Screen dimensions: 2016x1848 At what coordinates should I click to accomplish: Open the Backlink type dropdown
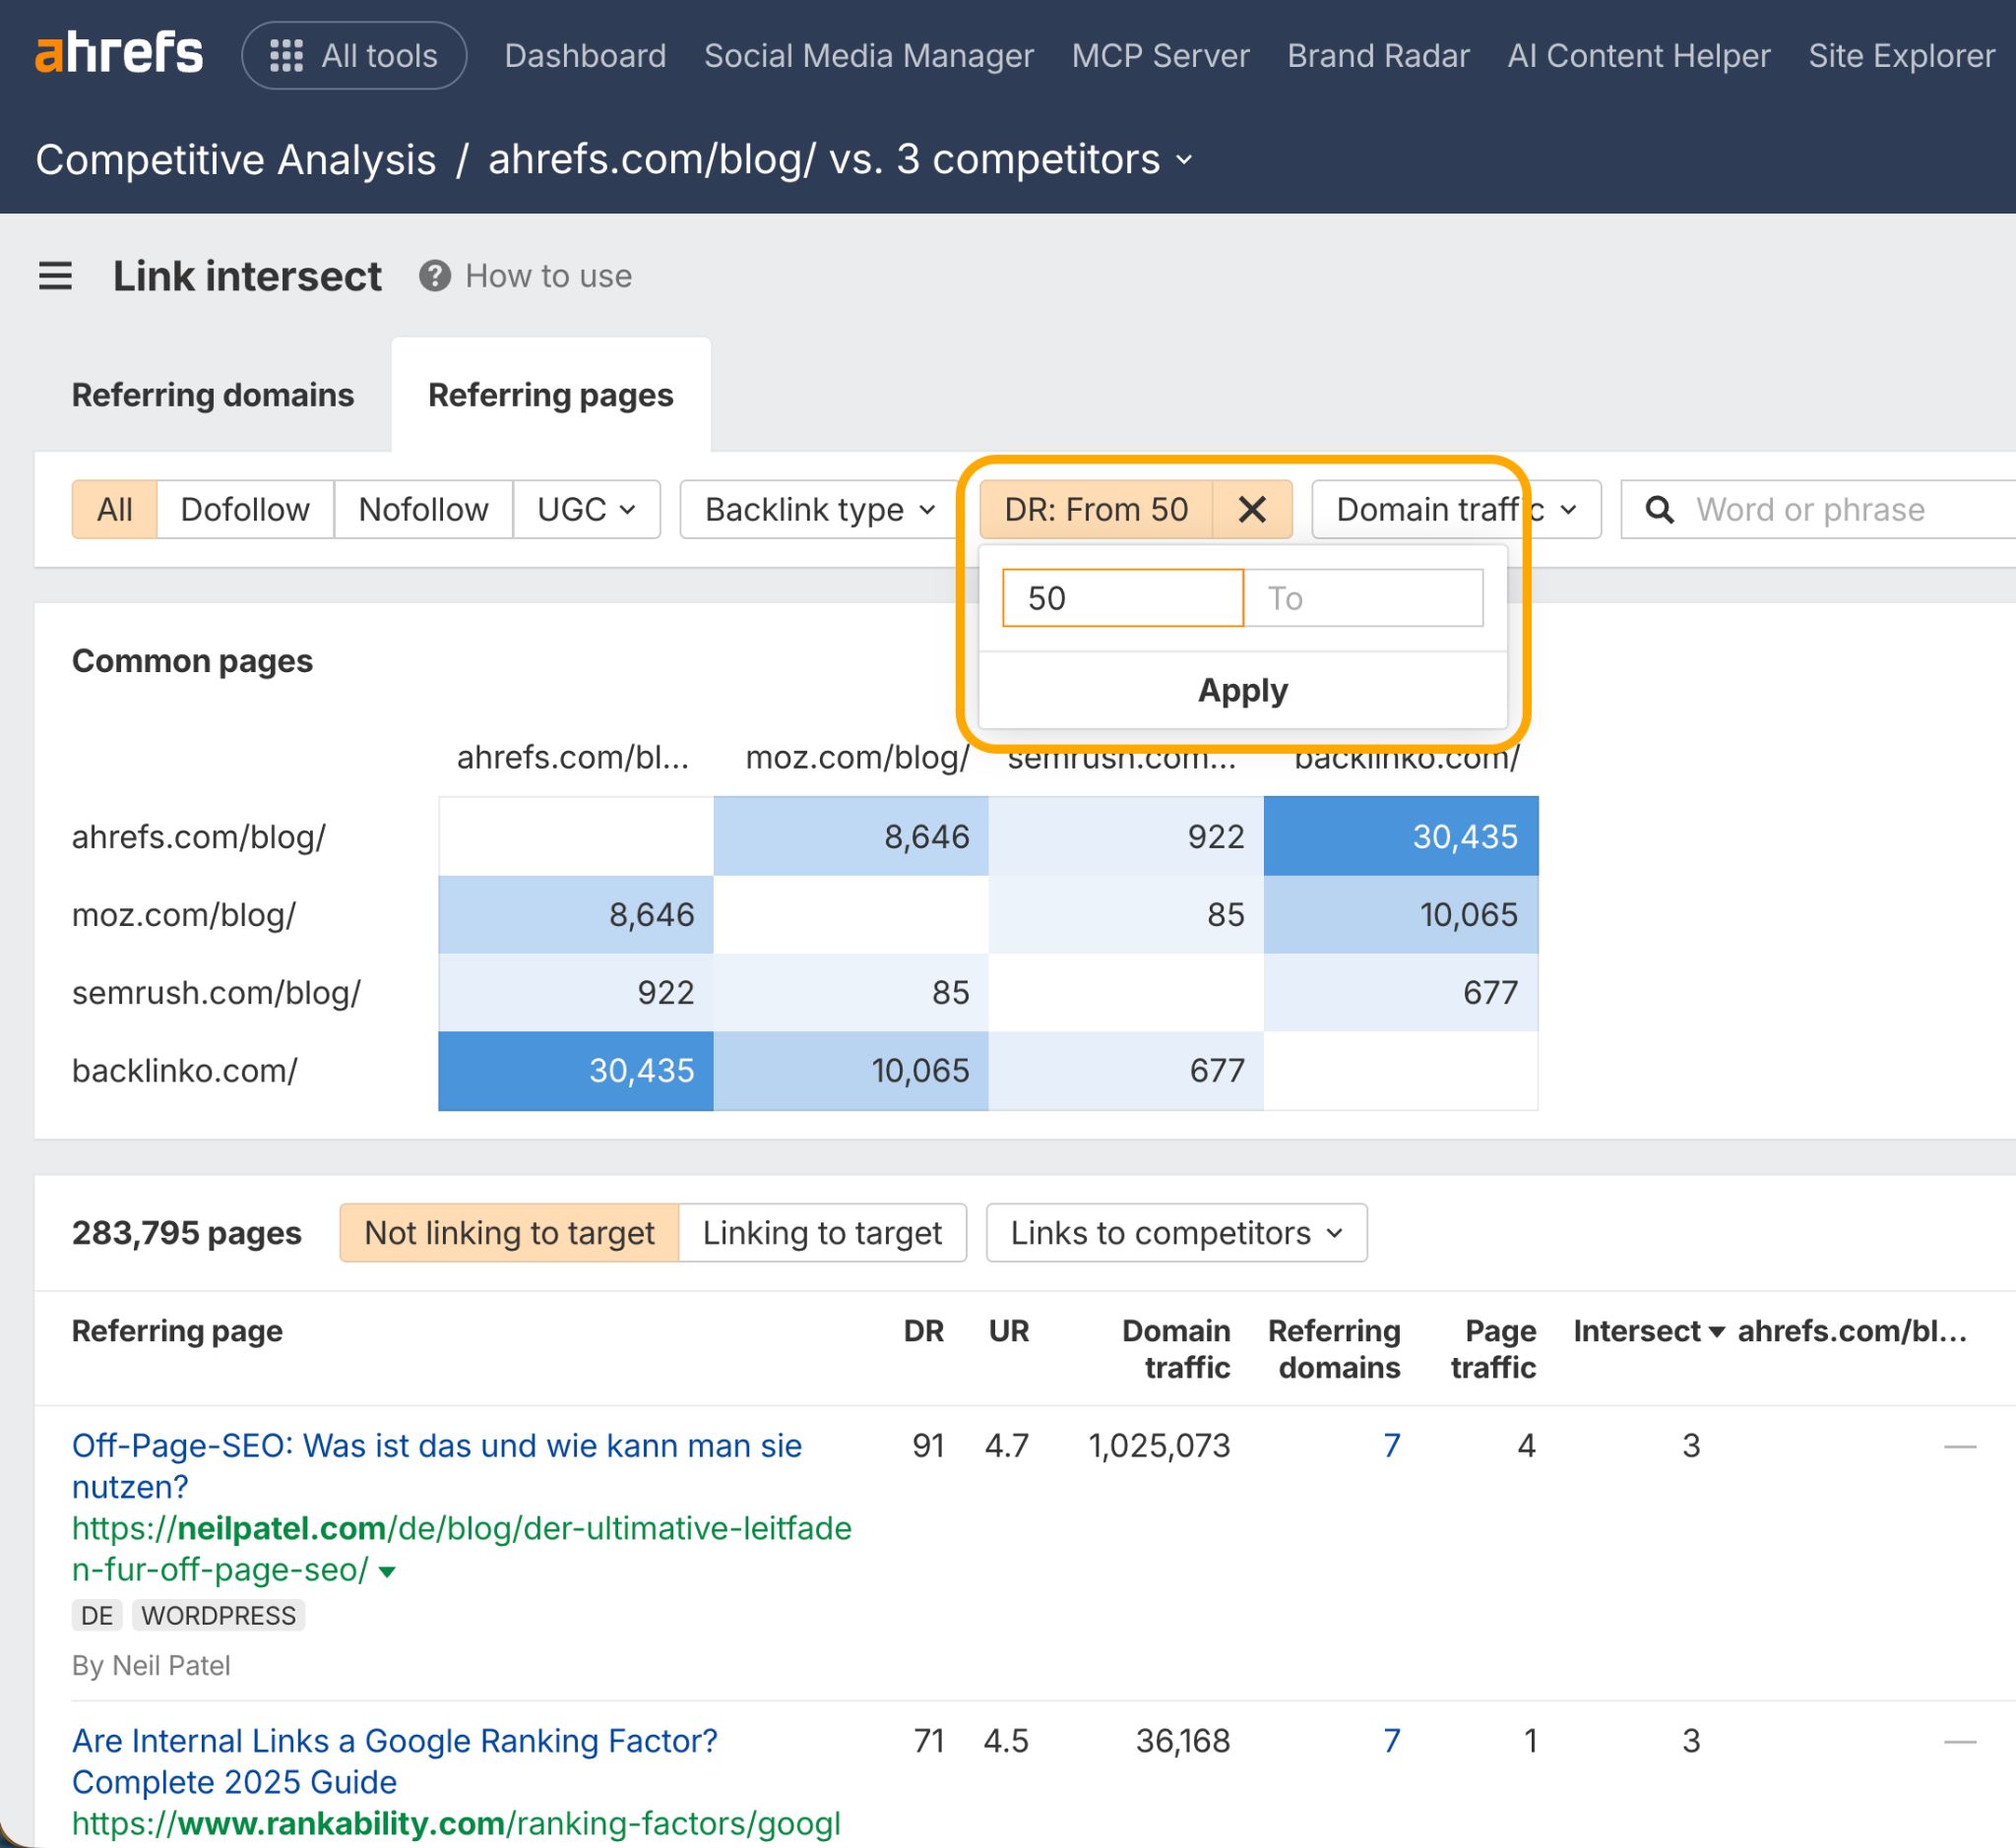pos(815,509)
